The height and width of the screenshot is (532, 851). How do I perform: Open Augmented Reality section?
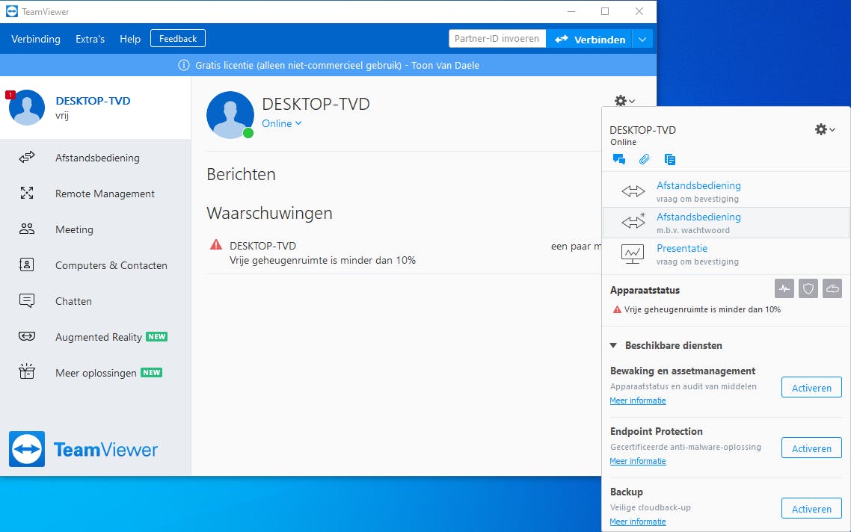pyautogui.click(x=95, y=337)
